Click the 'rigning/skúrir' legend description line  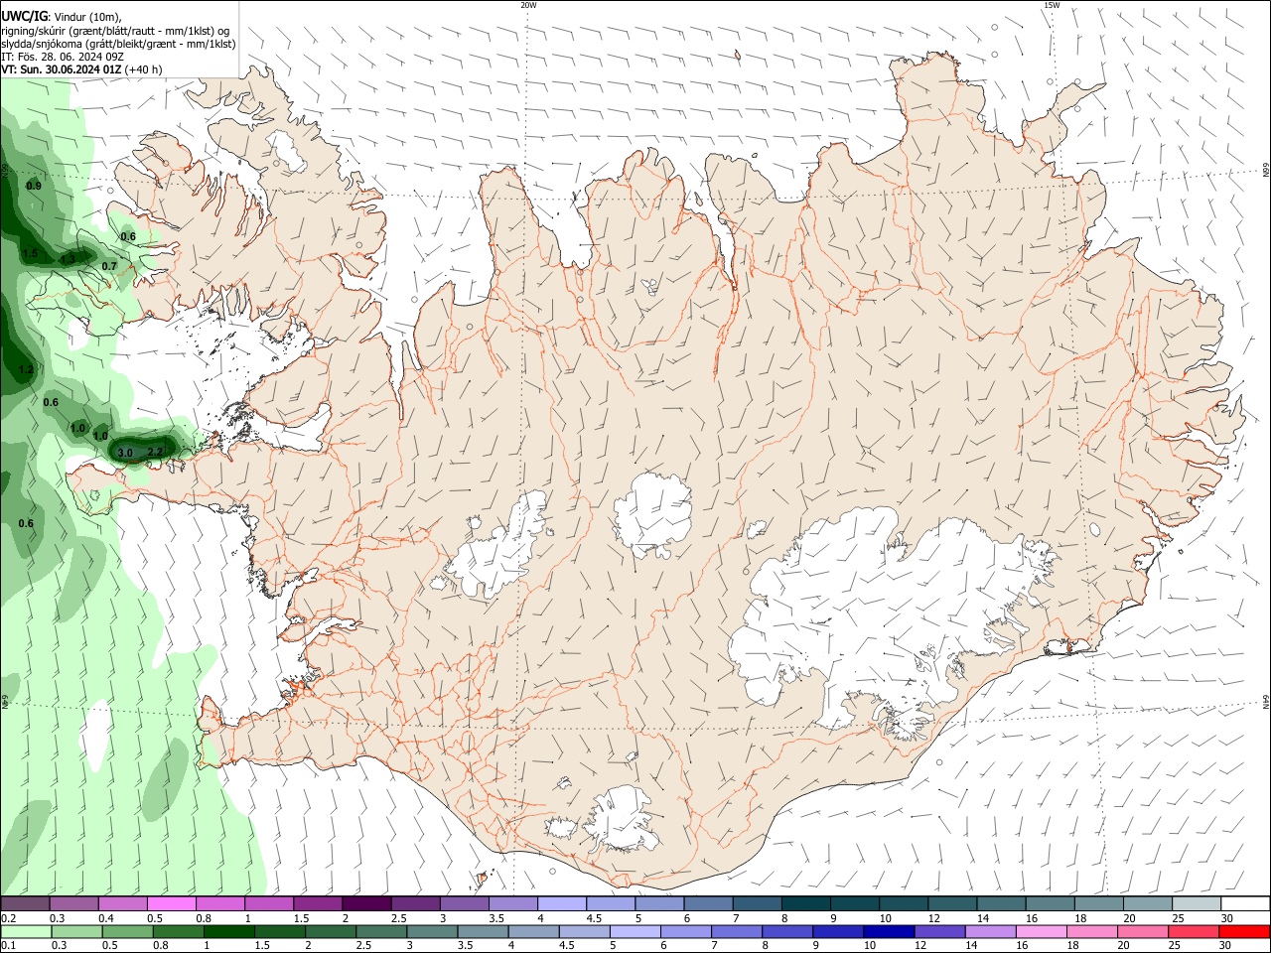(115, 30)
